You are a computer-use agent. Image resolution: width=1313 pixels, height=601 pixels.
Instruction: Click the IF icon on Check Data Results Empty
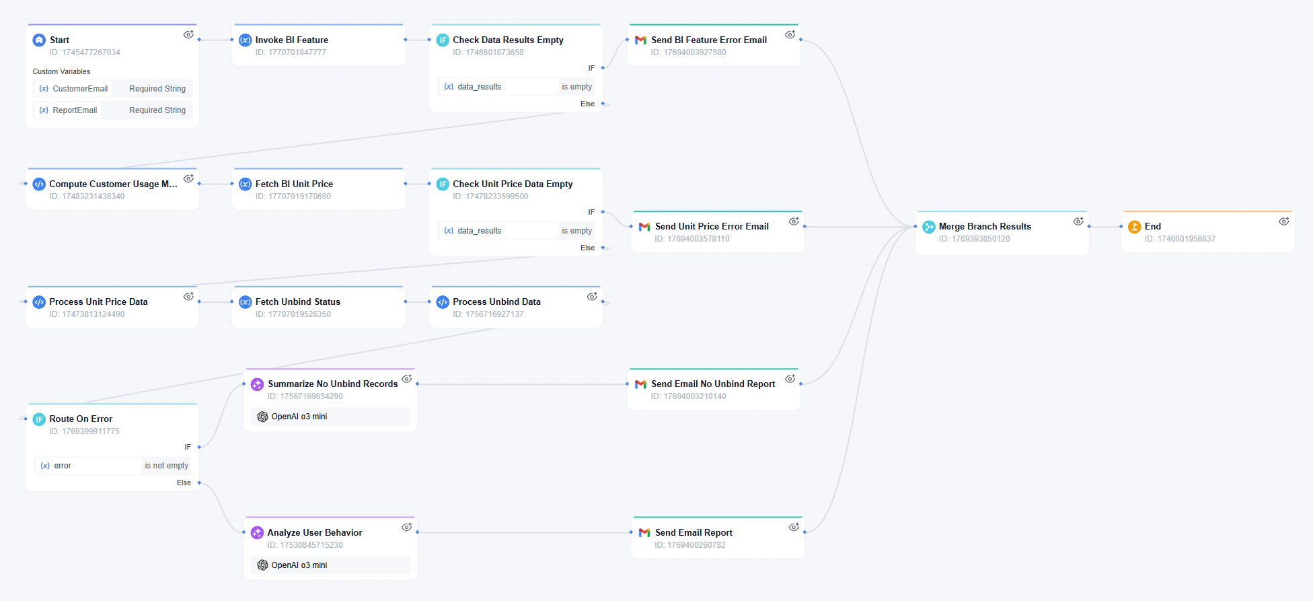pyautogui.click(x=443, y=40)
